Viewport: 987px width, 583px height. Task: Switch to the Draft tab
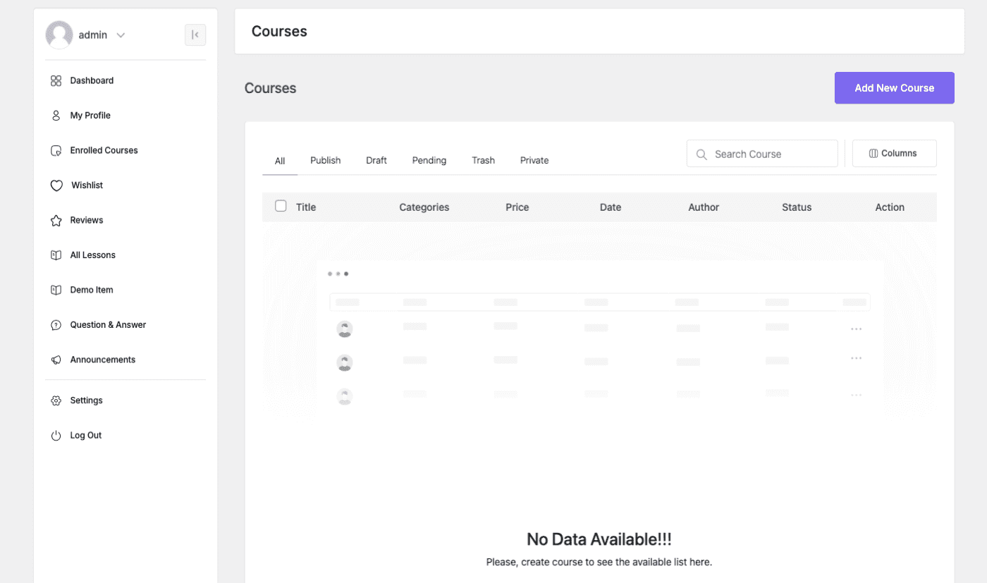376,161
